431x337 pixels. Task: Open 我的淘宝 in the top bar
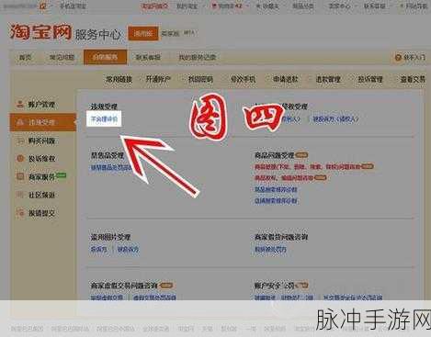click(187, 6)
